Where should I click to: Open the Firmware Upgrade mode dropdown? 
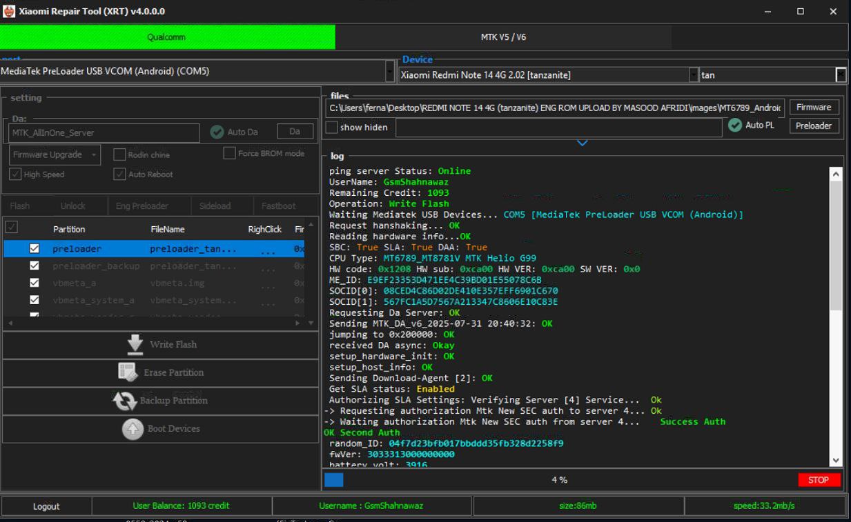55,154
